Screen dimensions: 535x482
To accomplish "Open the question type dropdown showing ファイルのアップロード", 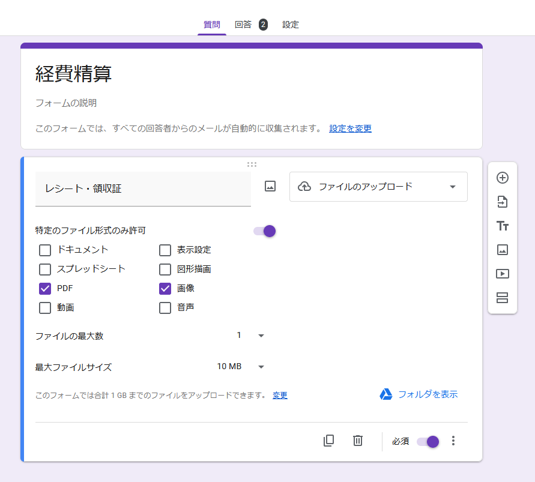I will pyautogui.click(x=378, y=187).
